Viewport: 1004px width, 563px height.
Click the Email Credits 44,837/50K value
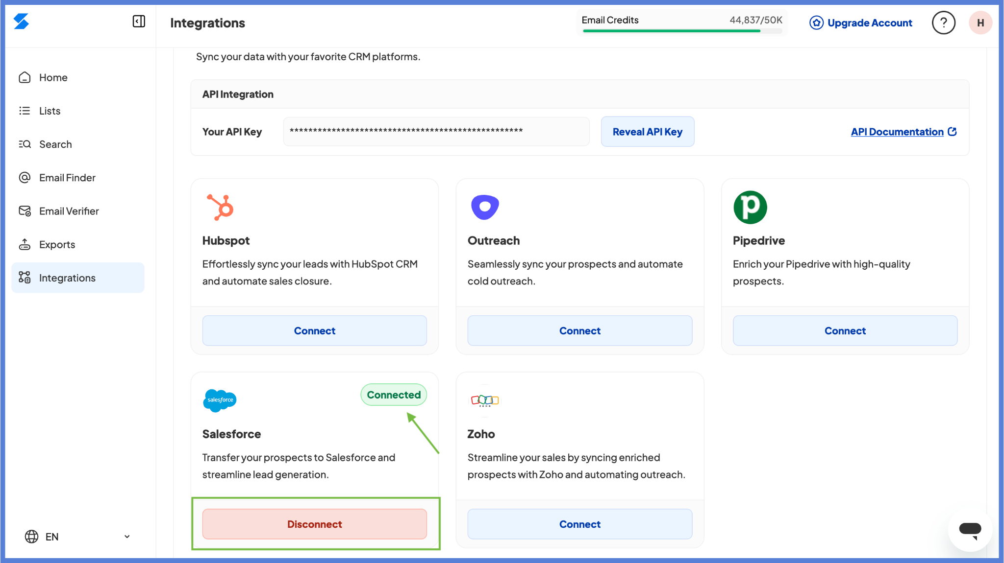755,20
